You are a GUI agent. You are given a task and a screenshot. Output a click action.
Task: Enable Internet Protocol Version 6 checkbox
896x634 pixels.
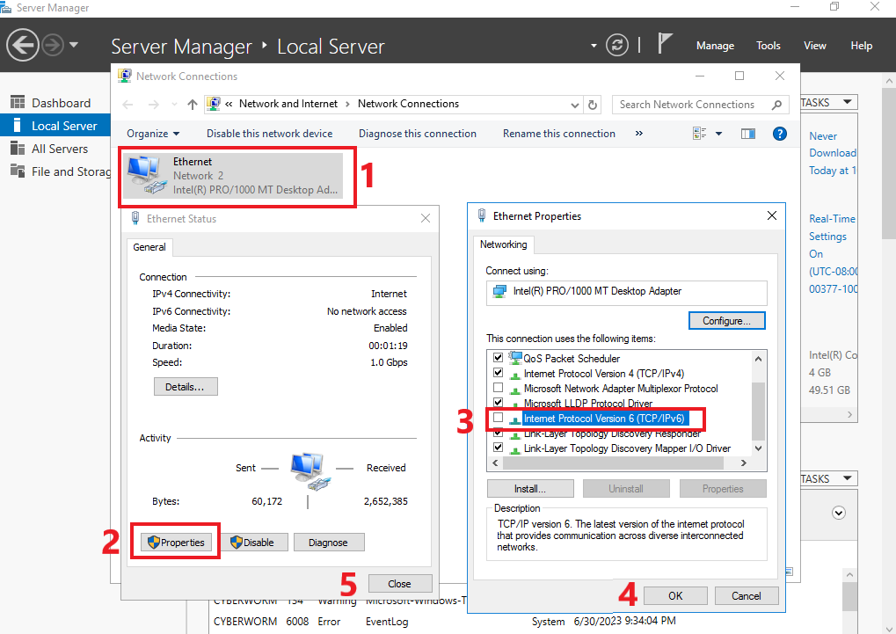tap(499, 419)
